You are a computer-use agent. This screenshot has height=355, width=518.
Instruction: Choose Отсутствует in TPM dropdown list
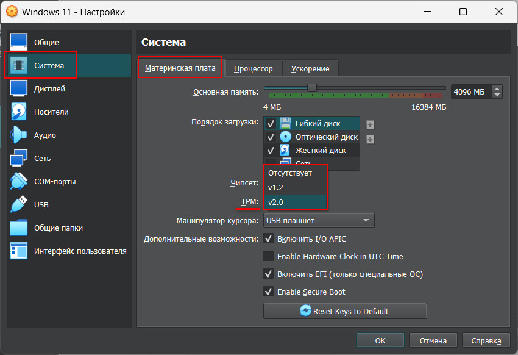click(295, 173)
